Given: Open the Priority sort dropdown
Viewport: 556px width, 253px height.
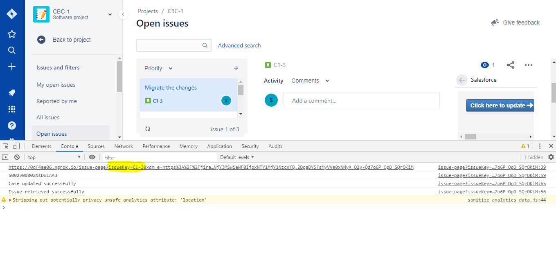Looking at the screenshot, I should [x=159, y=68].
